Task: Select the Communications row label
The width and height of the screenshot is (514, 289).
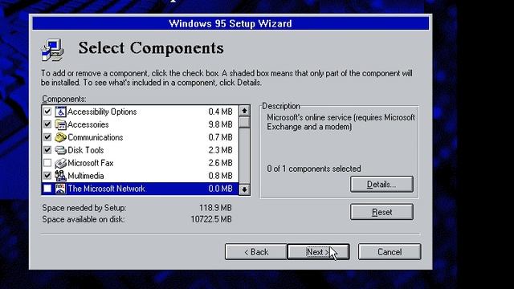Action: [95, 137]
